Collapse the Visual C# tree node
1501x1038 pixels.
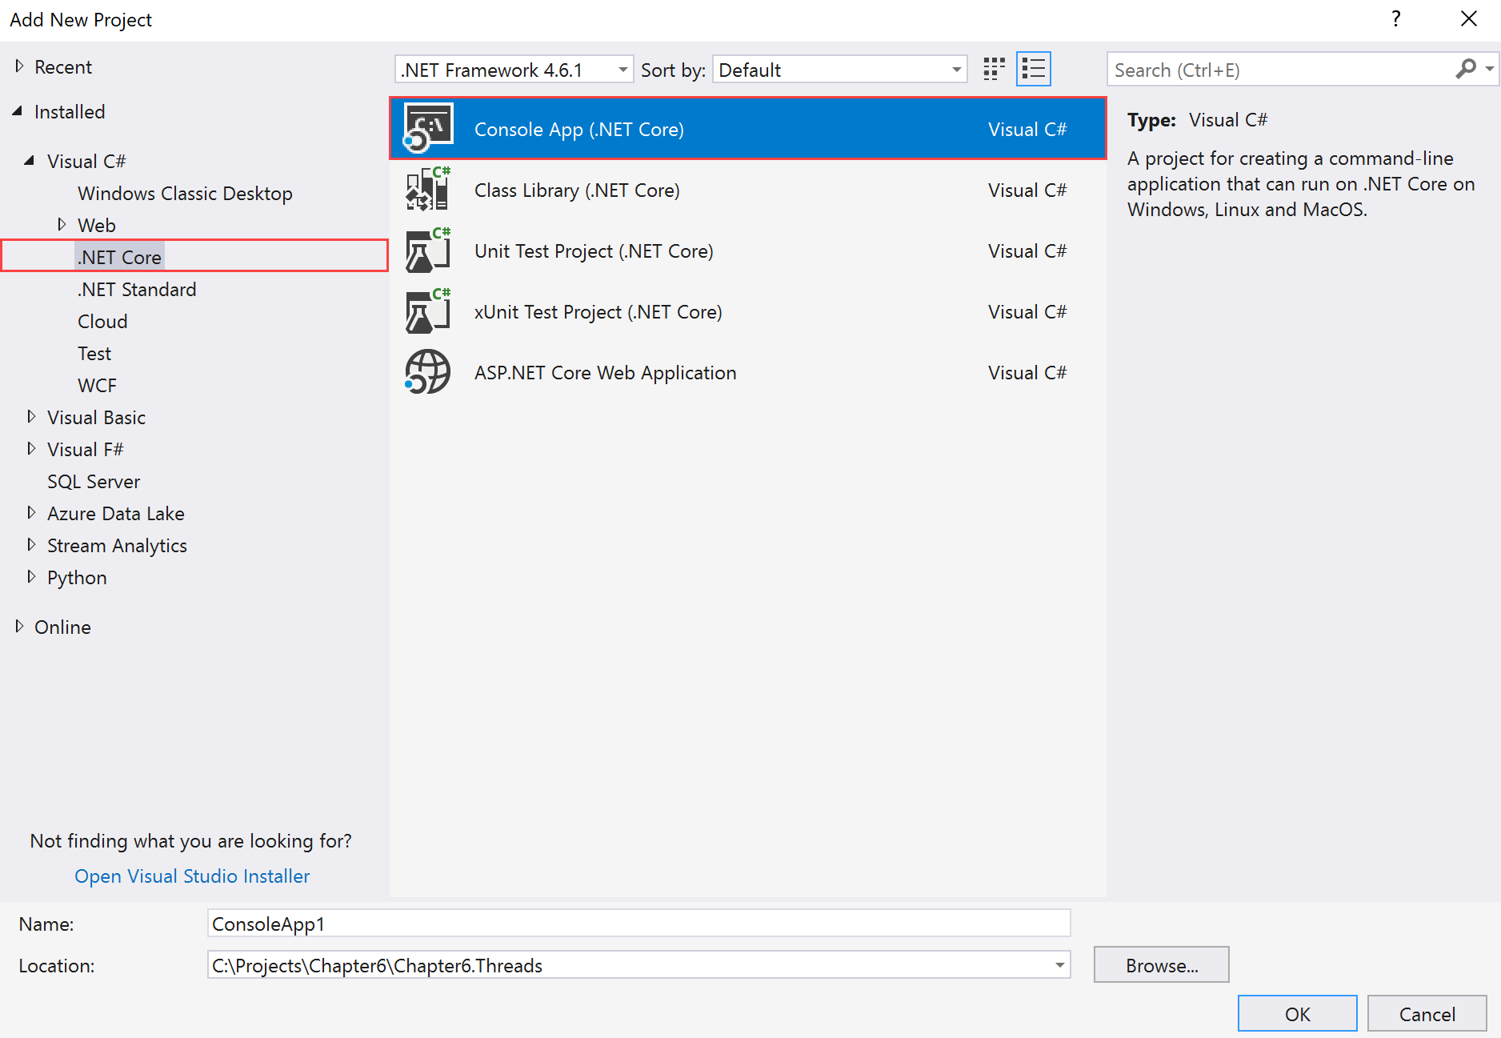click(x=30, y=161)
